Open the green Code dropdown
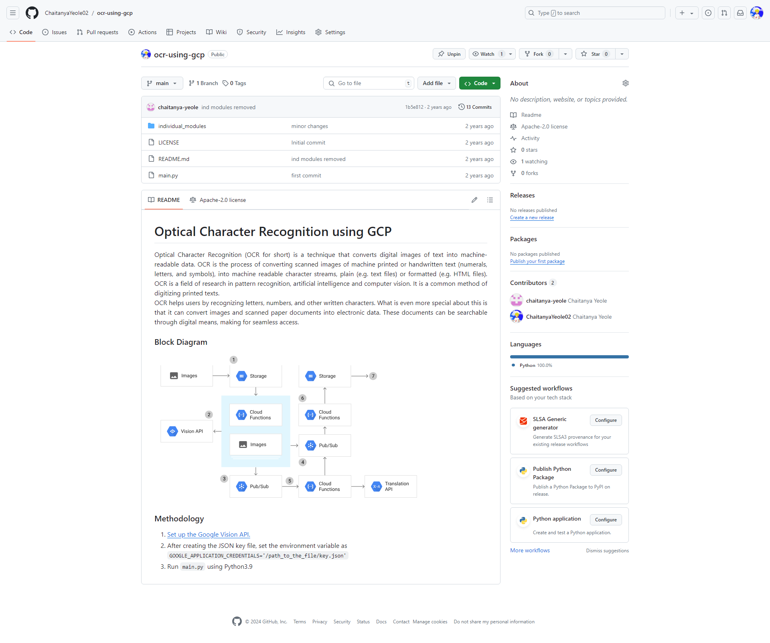Screen dimensions: 770x643 point(480,83)
